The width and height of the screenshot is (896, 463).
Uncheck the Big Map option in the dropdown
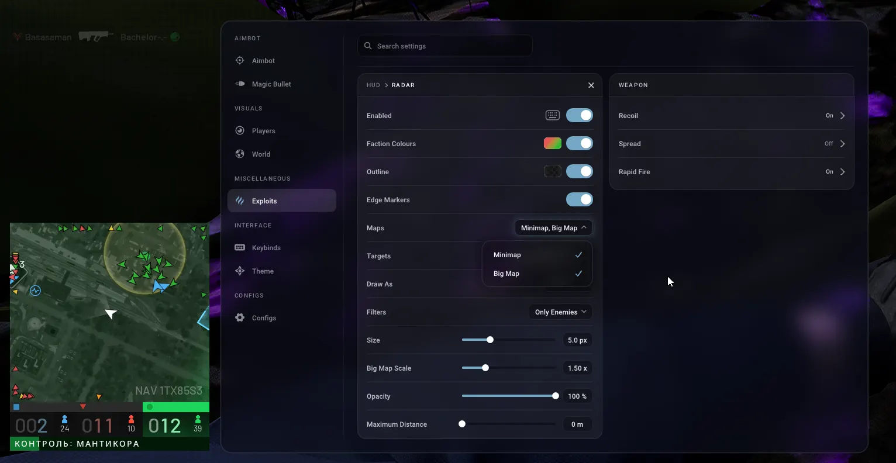(537, 274)
